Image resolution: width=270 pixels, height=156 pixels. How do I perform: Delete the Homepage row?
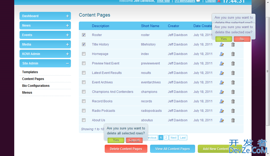pos(233,54)
